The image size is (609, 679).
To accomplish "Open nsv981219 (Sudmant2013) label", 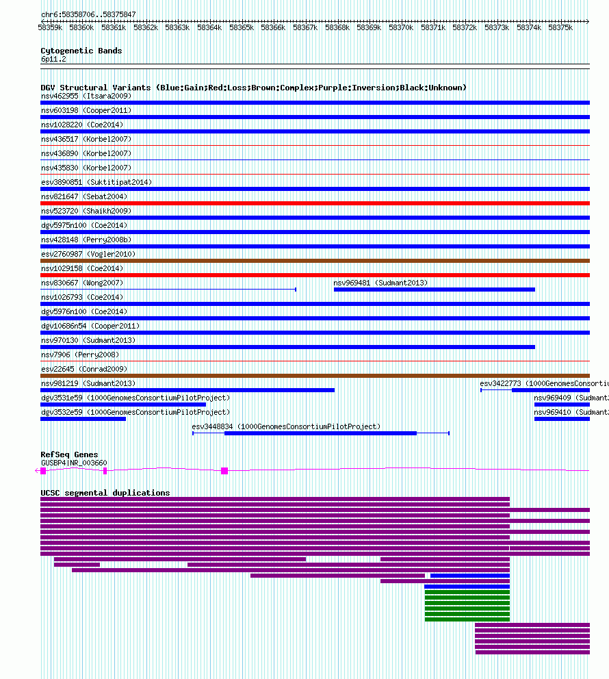I will point(88,383).
